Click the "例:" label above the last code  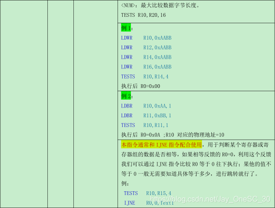125,184
